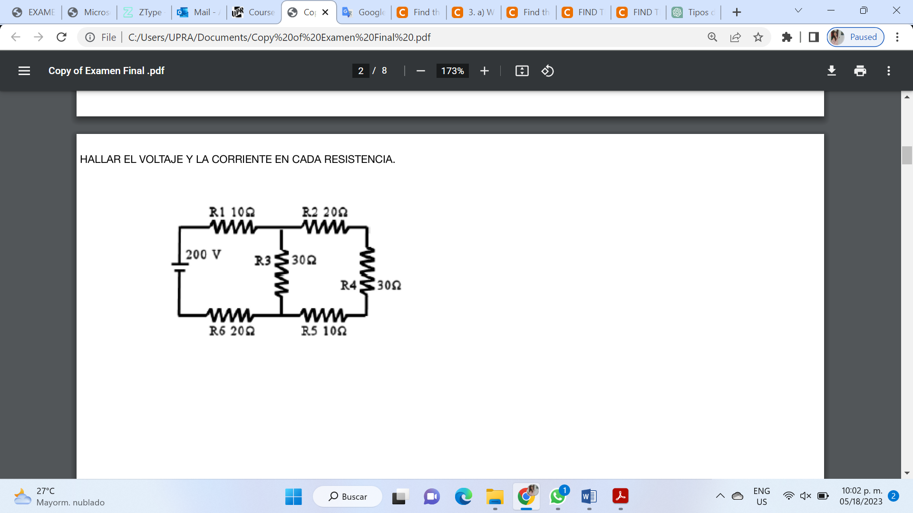The width and height of the screenshot is (913, 513).
Task: Open Chrome Extensions puzzle icon
Action: click(x=787, y=37)
